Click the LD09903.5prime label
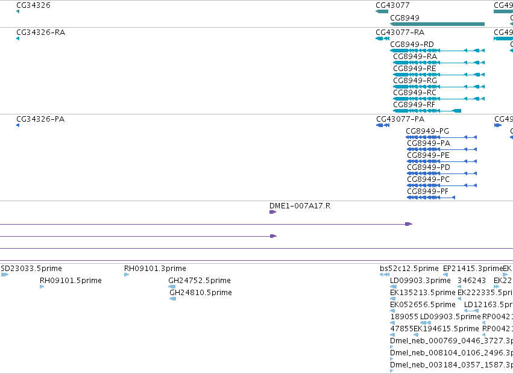 [x=450, y=317]
